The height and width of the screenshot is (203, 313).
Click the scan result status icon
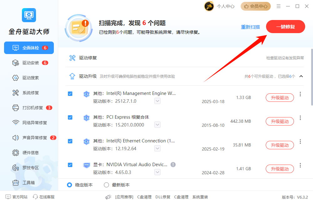pos(79,28)
